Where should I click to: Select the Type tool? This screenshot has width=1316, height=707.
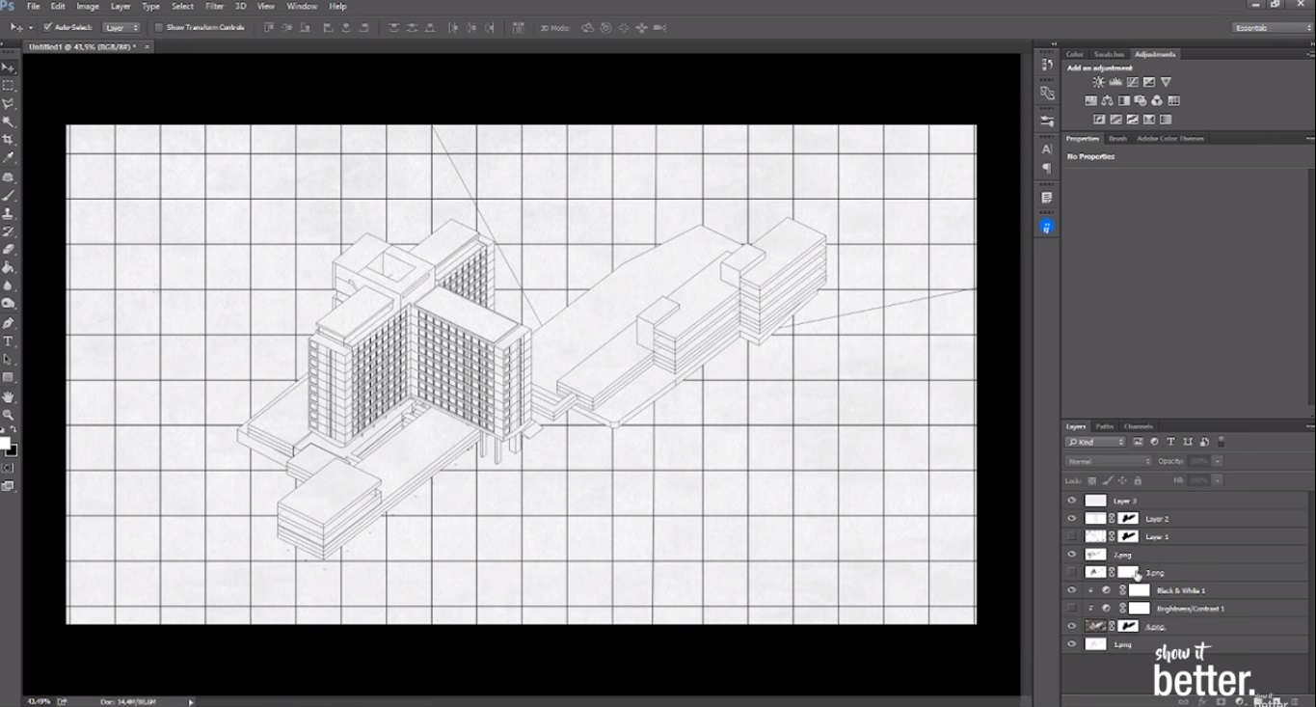(10, 340)
